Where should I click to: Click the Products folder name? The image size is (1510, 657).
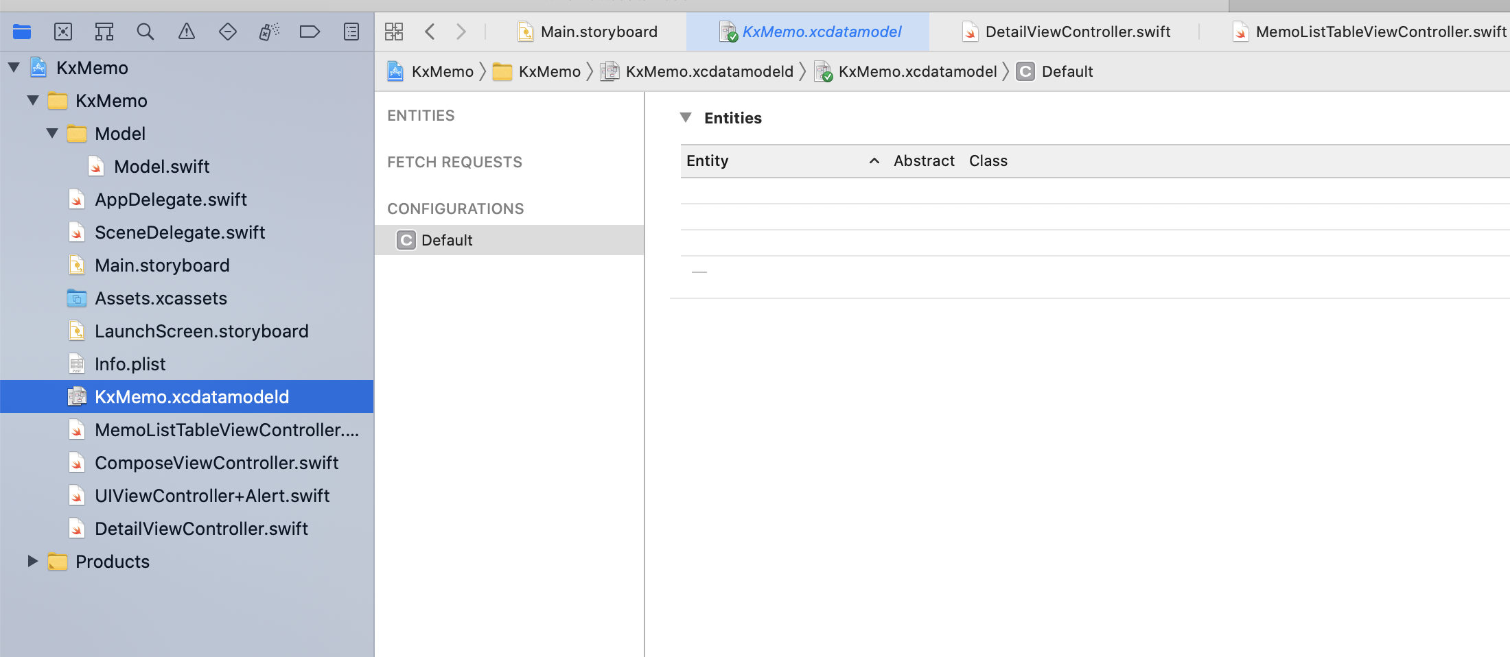tap(113, 562)
